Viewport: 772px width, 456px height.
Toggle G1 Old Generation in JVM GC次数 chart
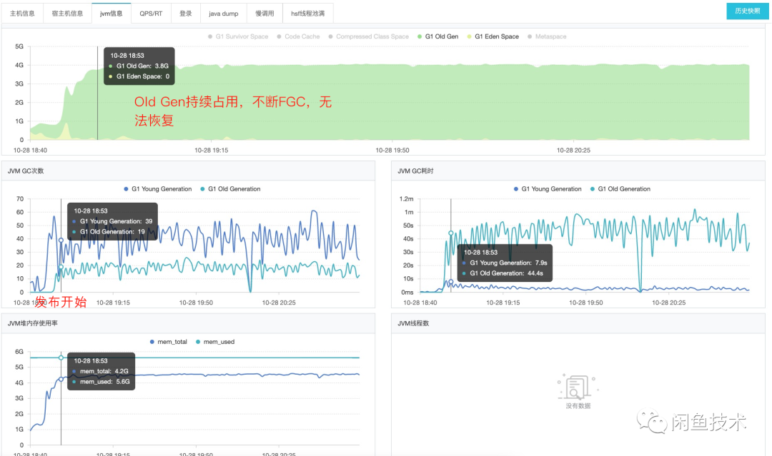[230, 188]
